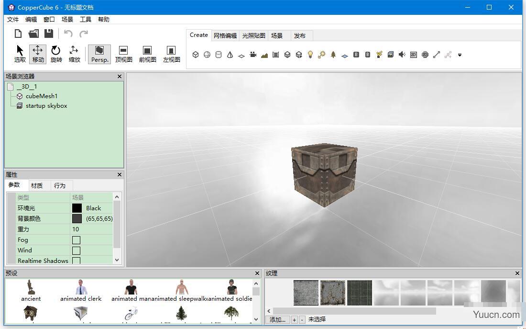Open the 环境光 black color swatch
Viewport: 526px width, 329px height.
(x=77, y=208)
